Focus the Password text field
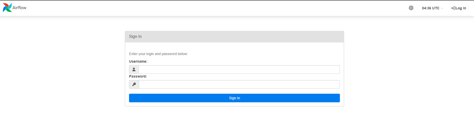Screen dimensions: 474x122 (239, 84)
